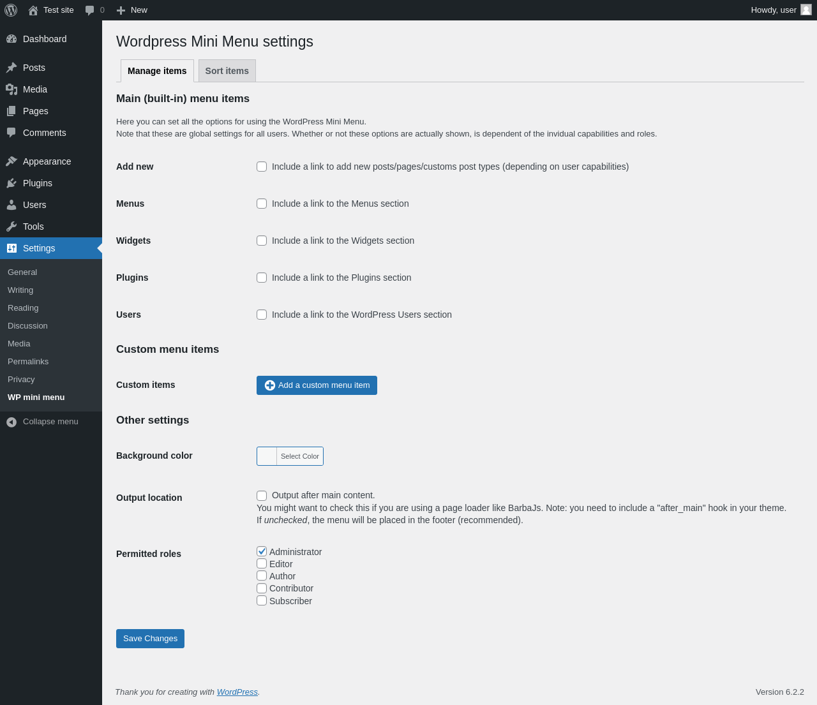Open Dashboard from sidebar label
817x705 pixels.
(x=45, y=39)
